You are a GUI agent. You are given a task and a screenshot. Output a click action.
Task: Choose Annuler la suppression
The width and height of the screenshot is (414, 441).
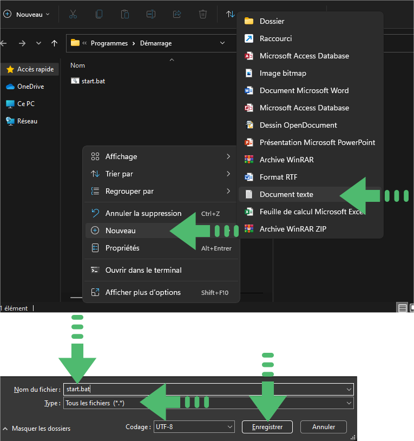tap(161, 214)
